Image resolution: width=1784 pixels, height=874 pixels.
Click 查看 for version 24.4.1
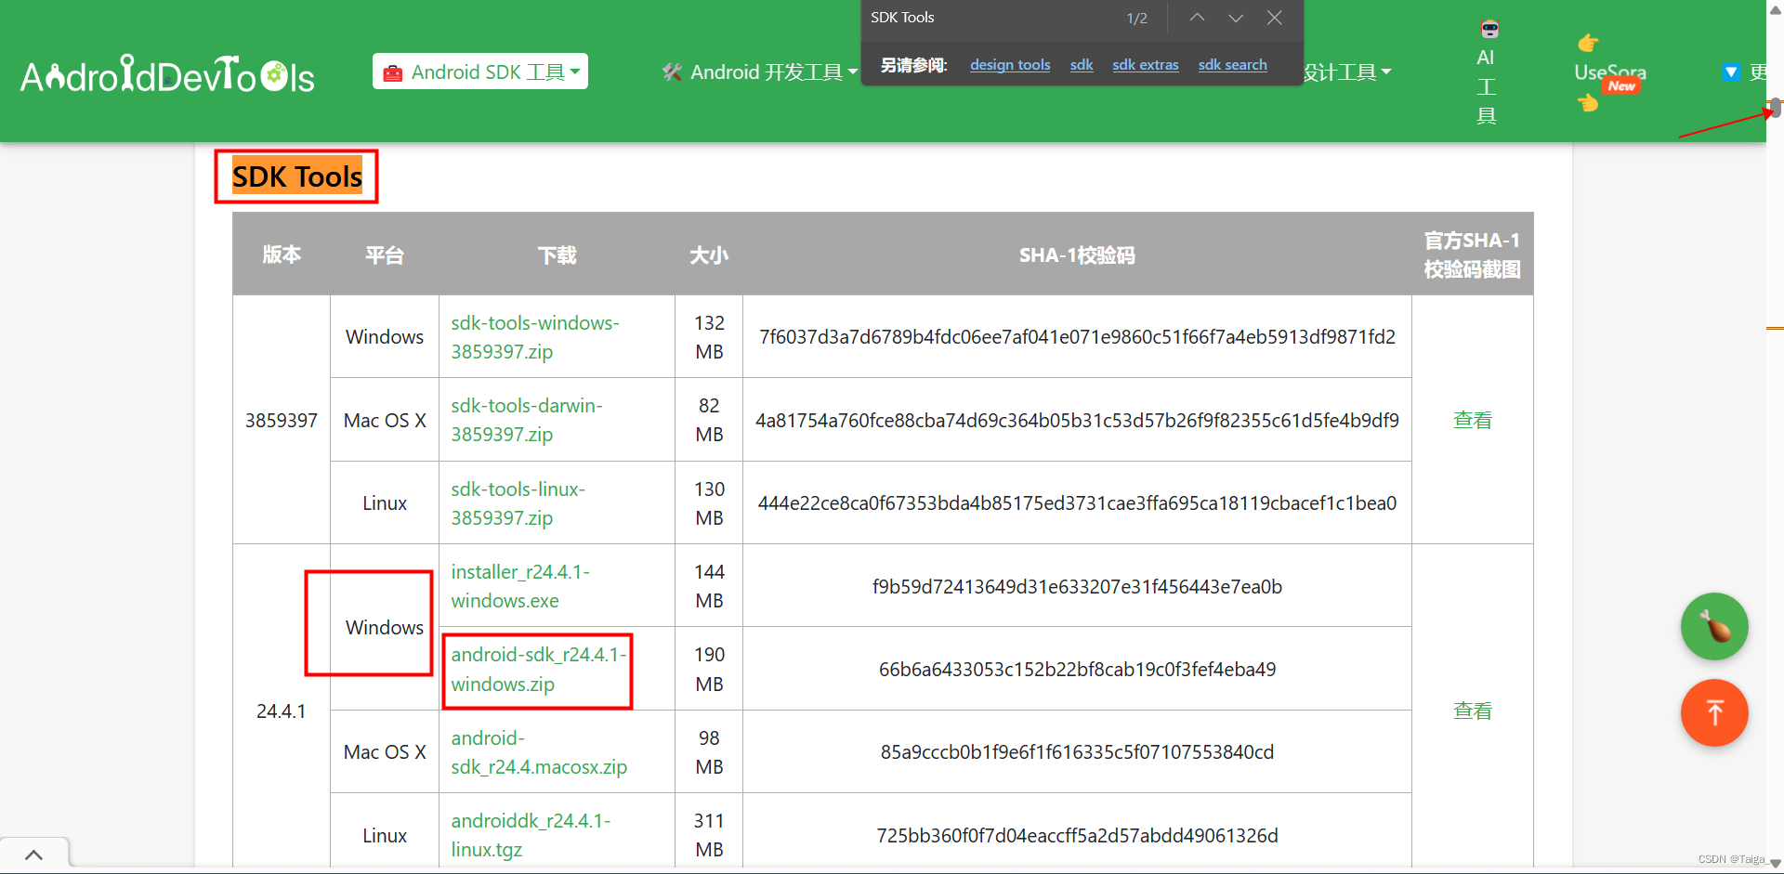point(1472,711)
